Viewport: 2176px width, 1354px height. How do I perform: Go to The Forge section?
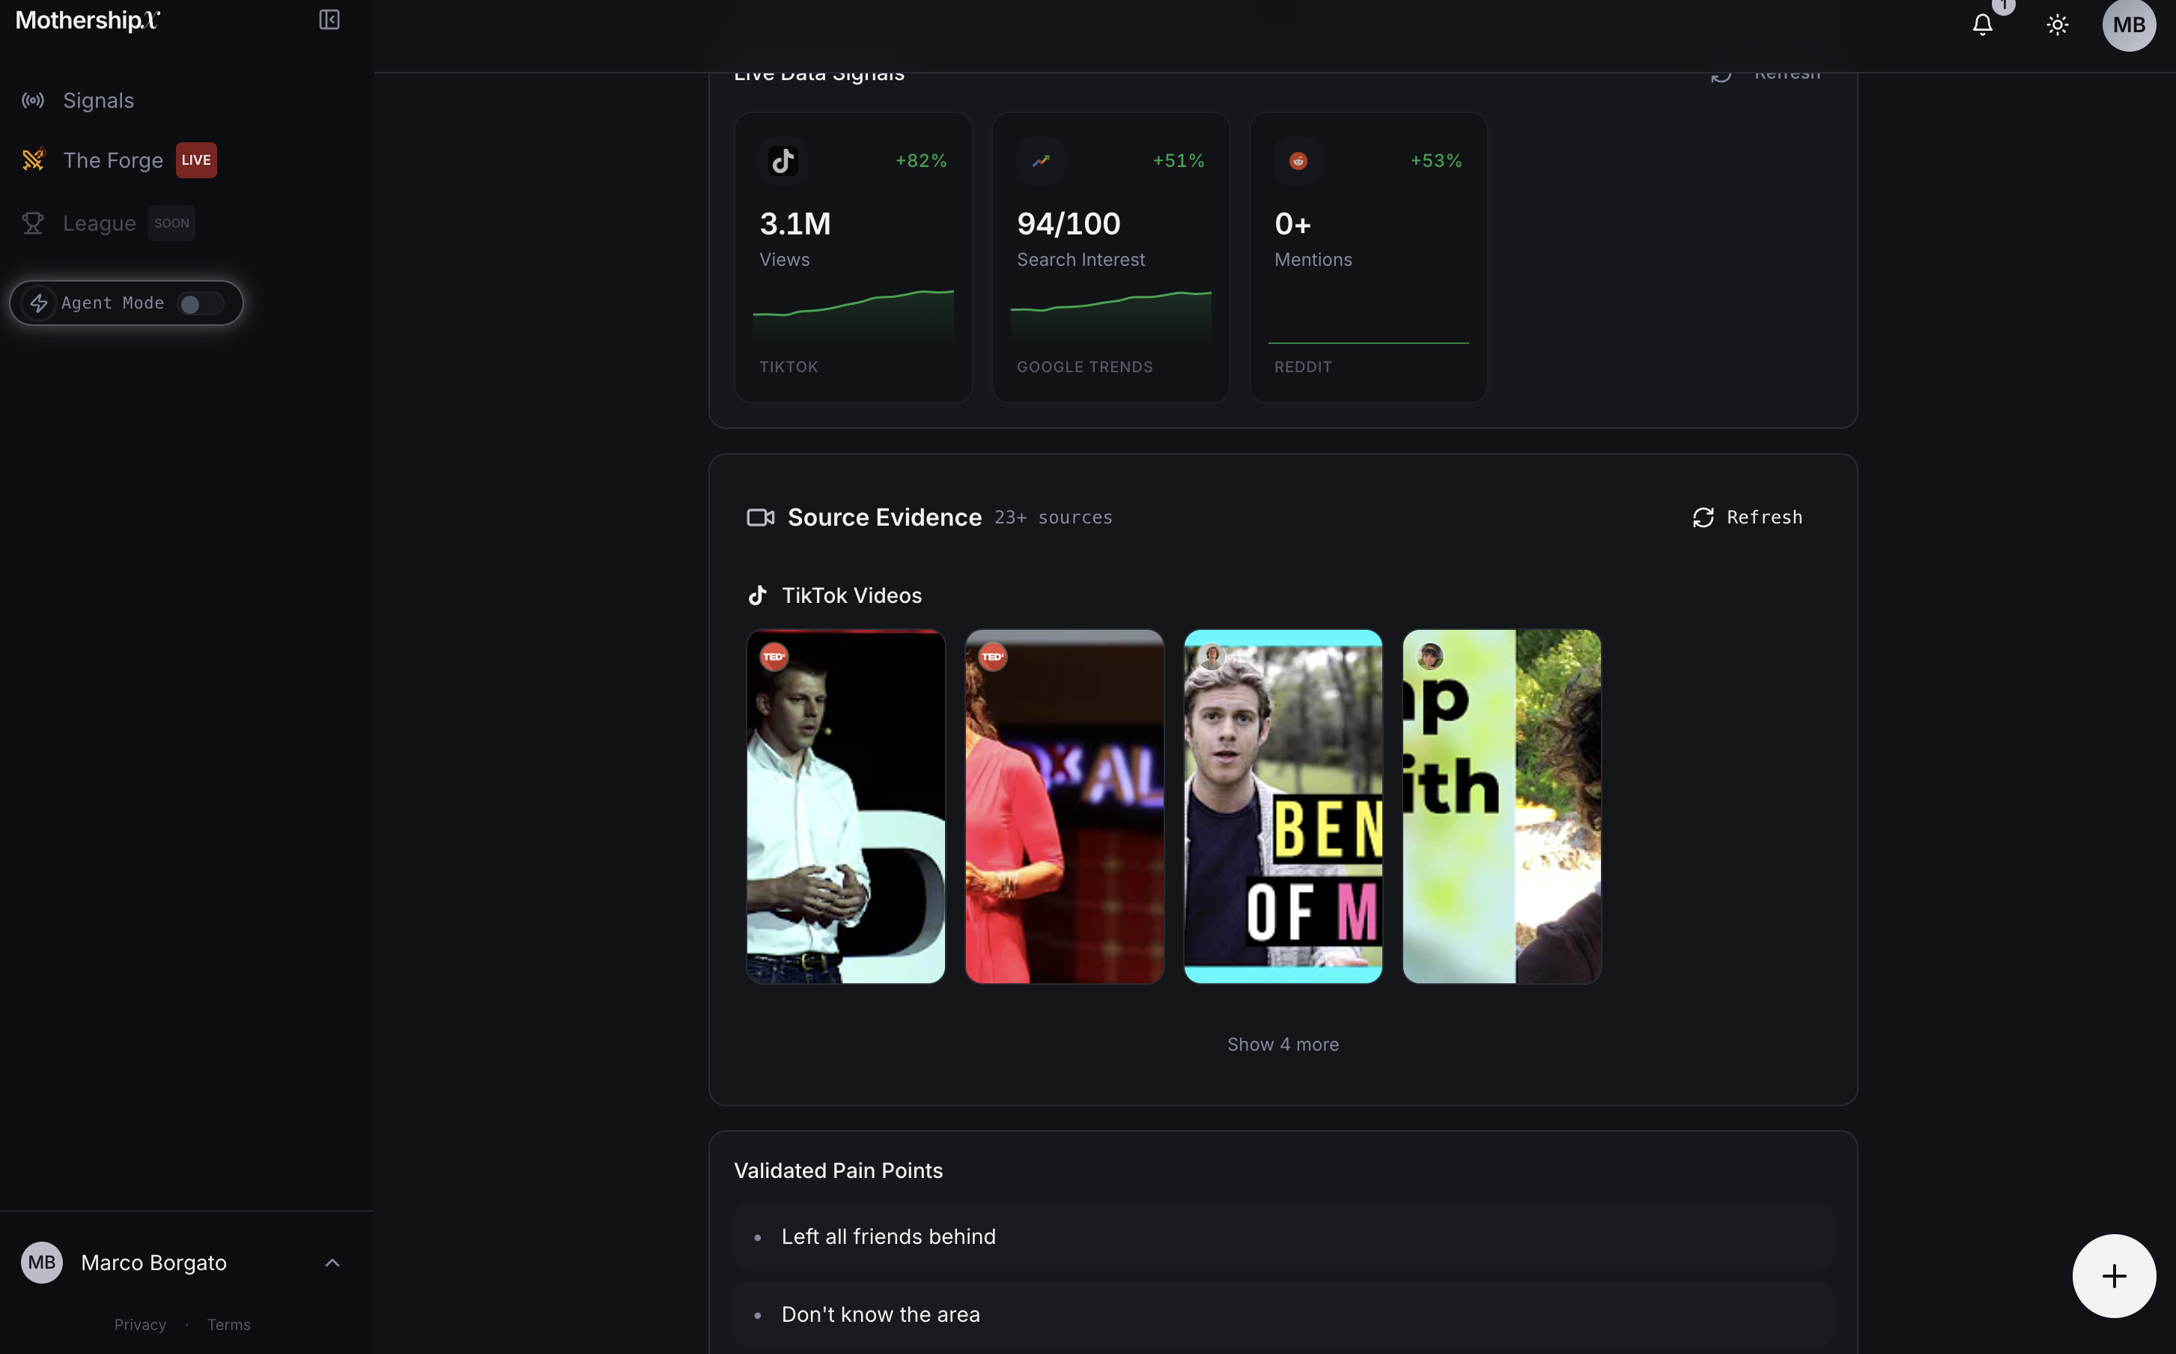113,160
